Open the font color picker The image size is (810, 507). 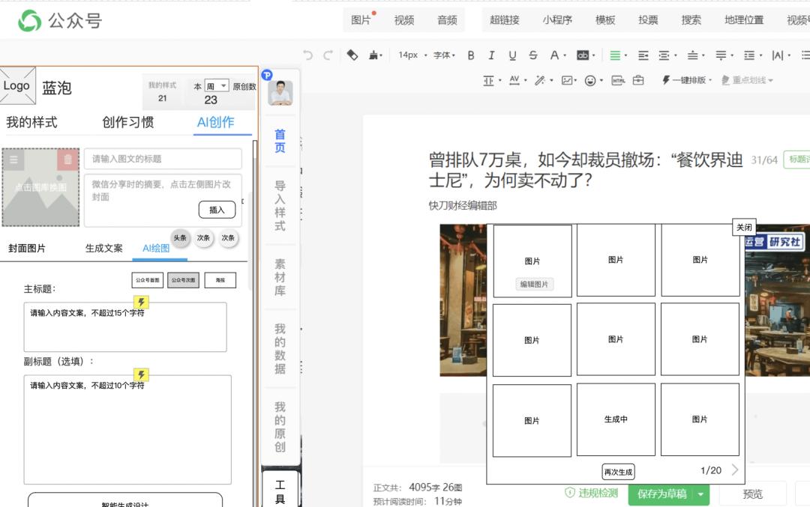[x=555, y=55]
